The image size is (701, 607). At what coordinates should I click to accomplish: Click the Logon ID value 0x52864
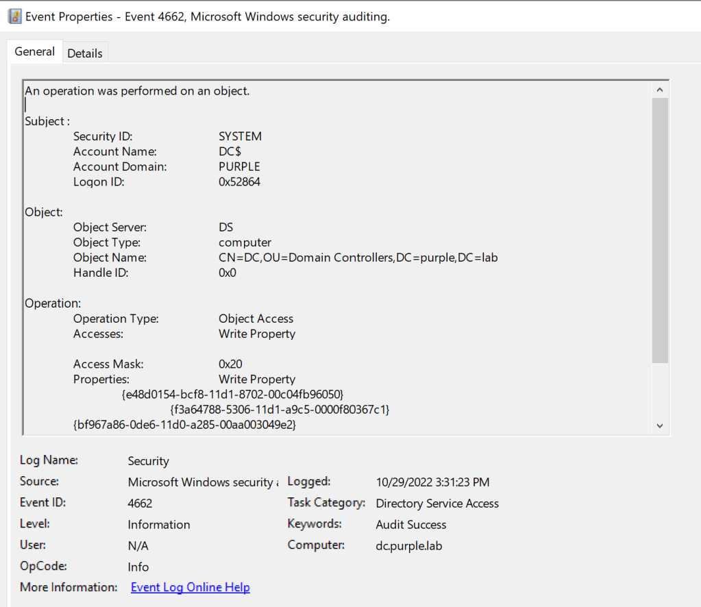239,182
